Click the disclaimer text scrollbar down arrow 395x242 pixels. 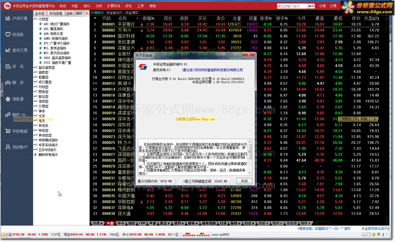pos(249,173)
